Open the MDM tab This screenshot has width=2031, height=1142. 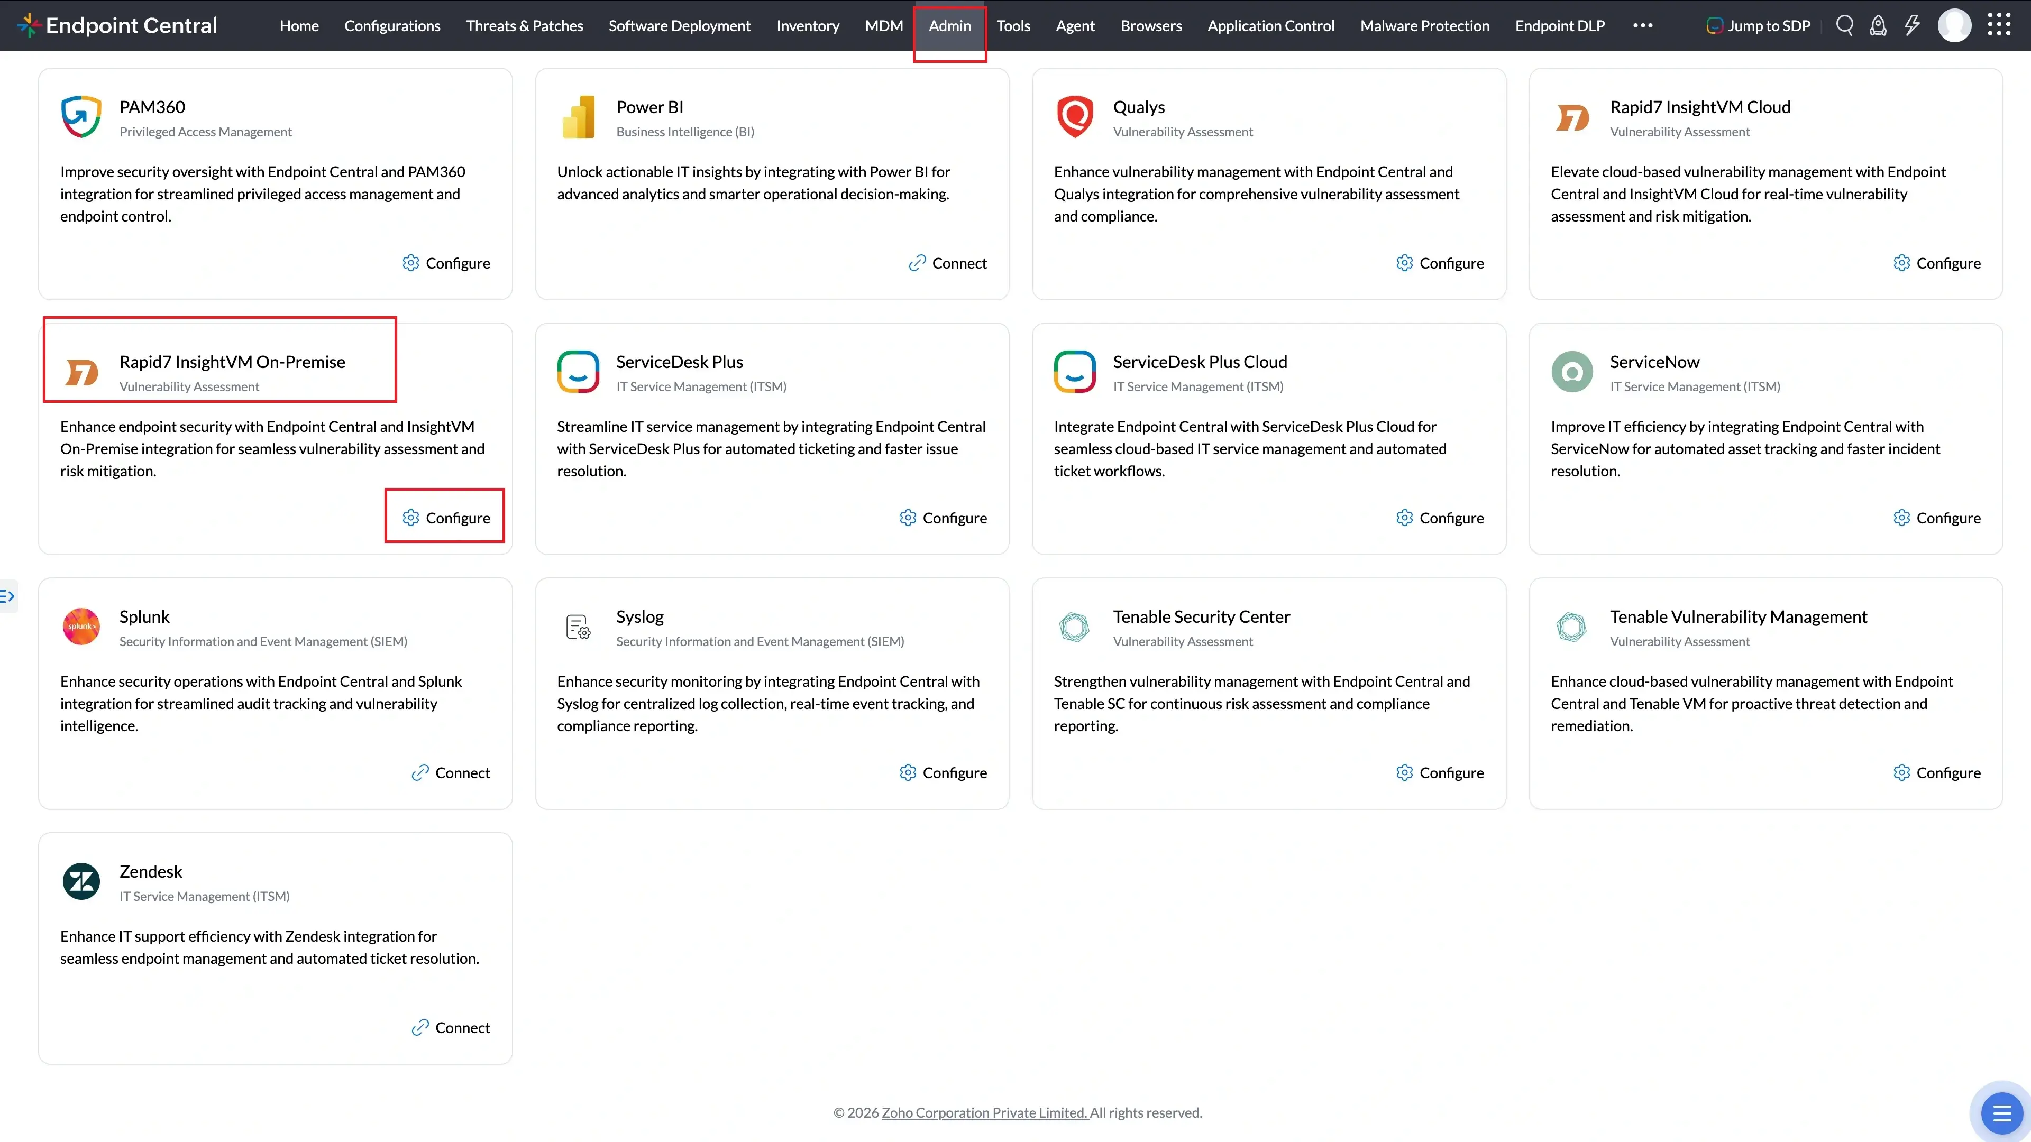tap(884, 25)
